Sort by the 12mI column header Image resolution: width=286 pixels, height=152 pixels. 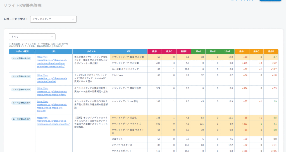click(x=198, y=52)
